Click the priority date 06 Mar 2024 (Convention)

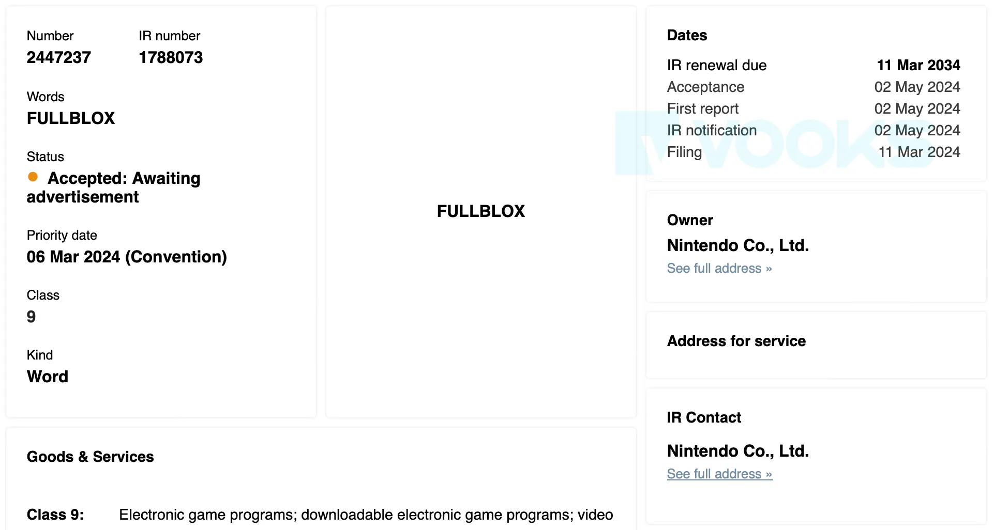(127, 257)
